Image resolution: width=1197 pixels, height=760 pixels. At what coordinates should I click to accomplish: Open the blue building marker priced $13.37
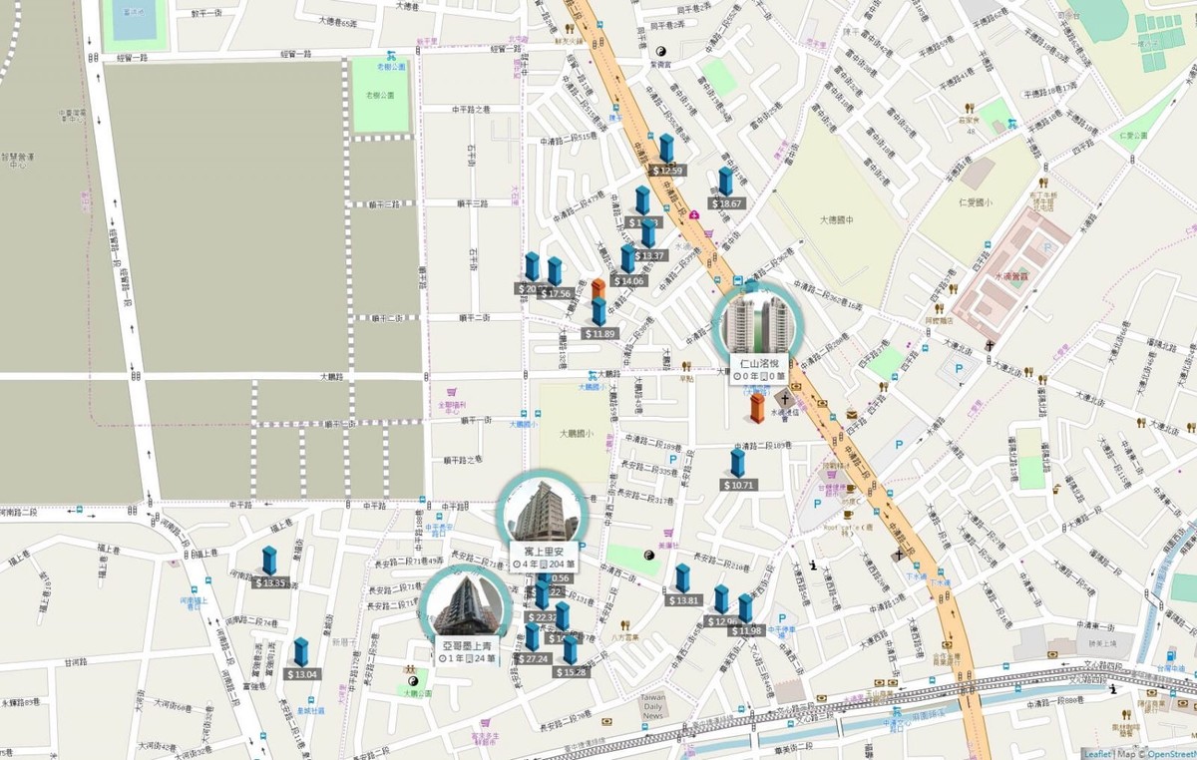(x=648, y=233)
